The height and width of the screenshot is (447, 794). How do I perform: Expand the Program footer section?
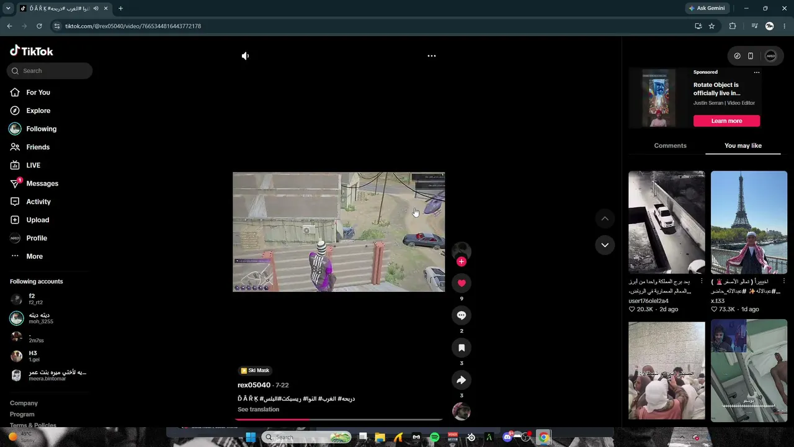click(22, 414)
